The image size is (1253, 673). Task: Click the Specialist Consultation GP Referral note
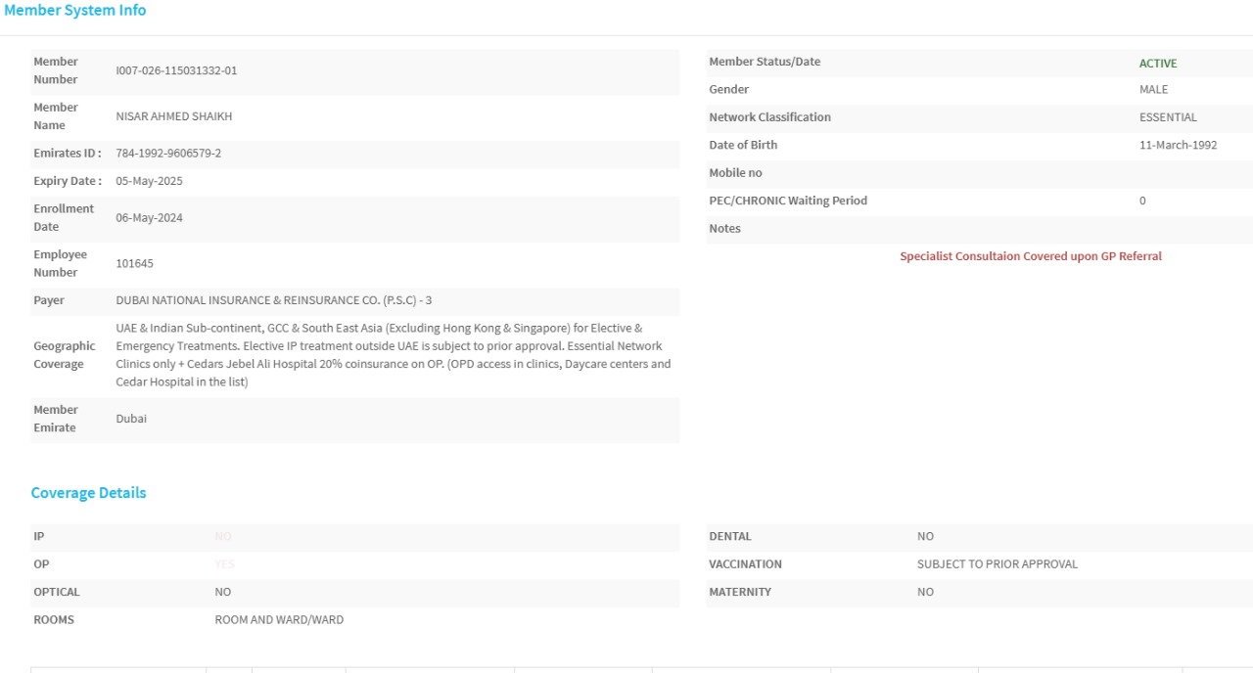point(1031,256)
